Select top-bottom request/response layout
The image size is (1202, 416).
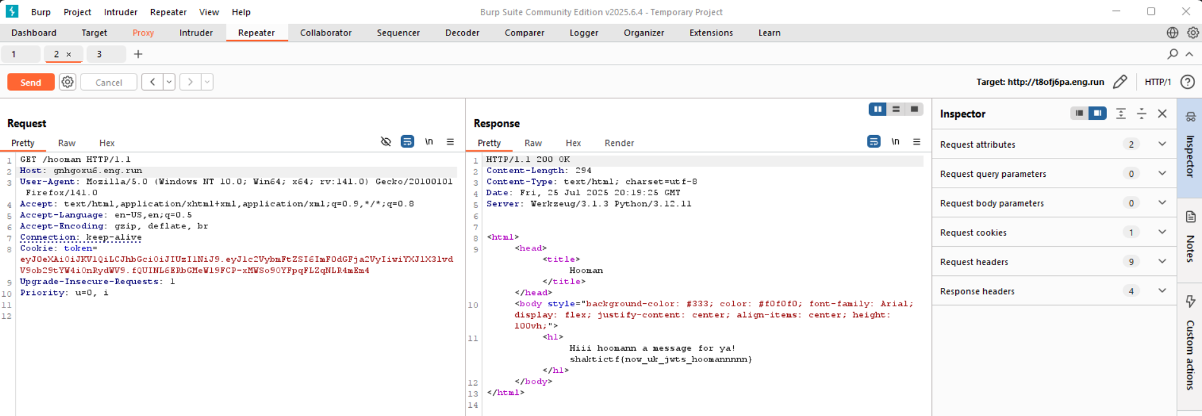point(896,109)
